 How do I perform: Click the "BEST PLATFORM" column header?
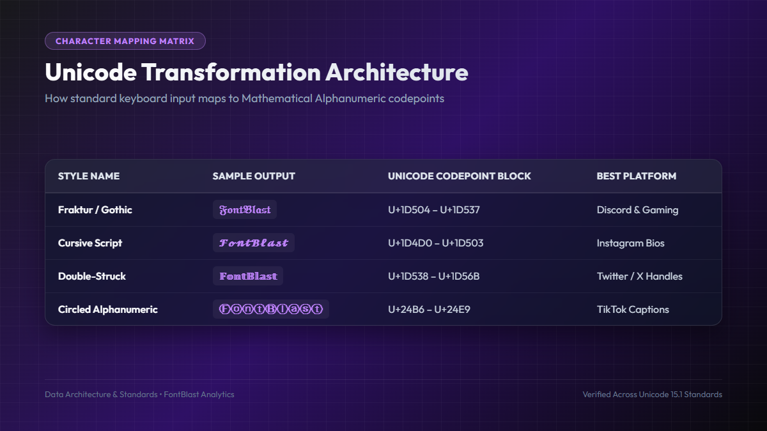point(637,176)
